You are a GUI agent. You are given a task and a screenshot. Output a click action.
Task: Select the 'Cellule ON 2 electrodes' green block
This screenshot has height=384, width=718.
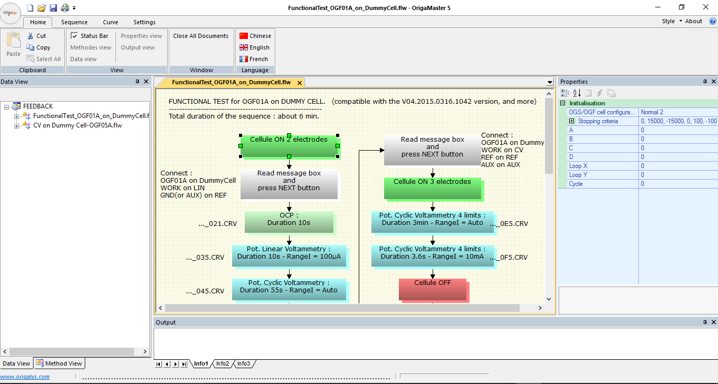pos(289,145)
